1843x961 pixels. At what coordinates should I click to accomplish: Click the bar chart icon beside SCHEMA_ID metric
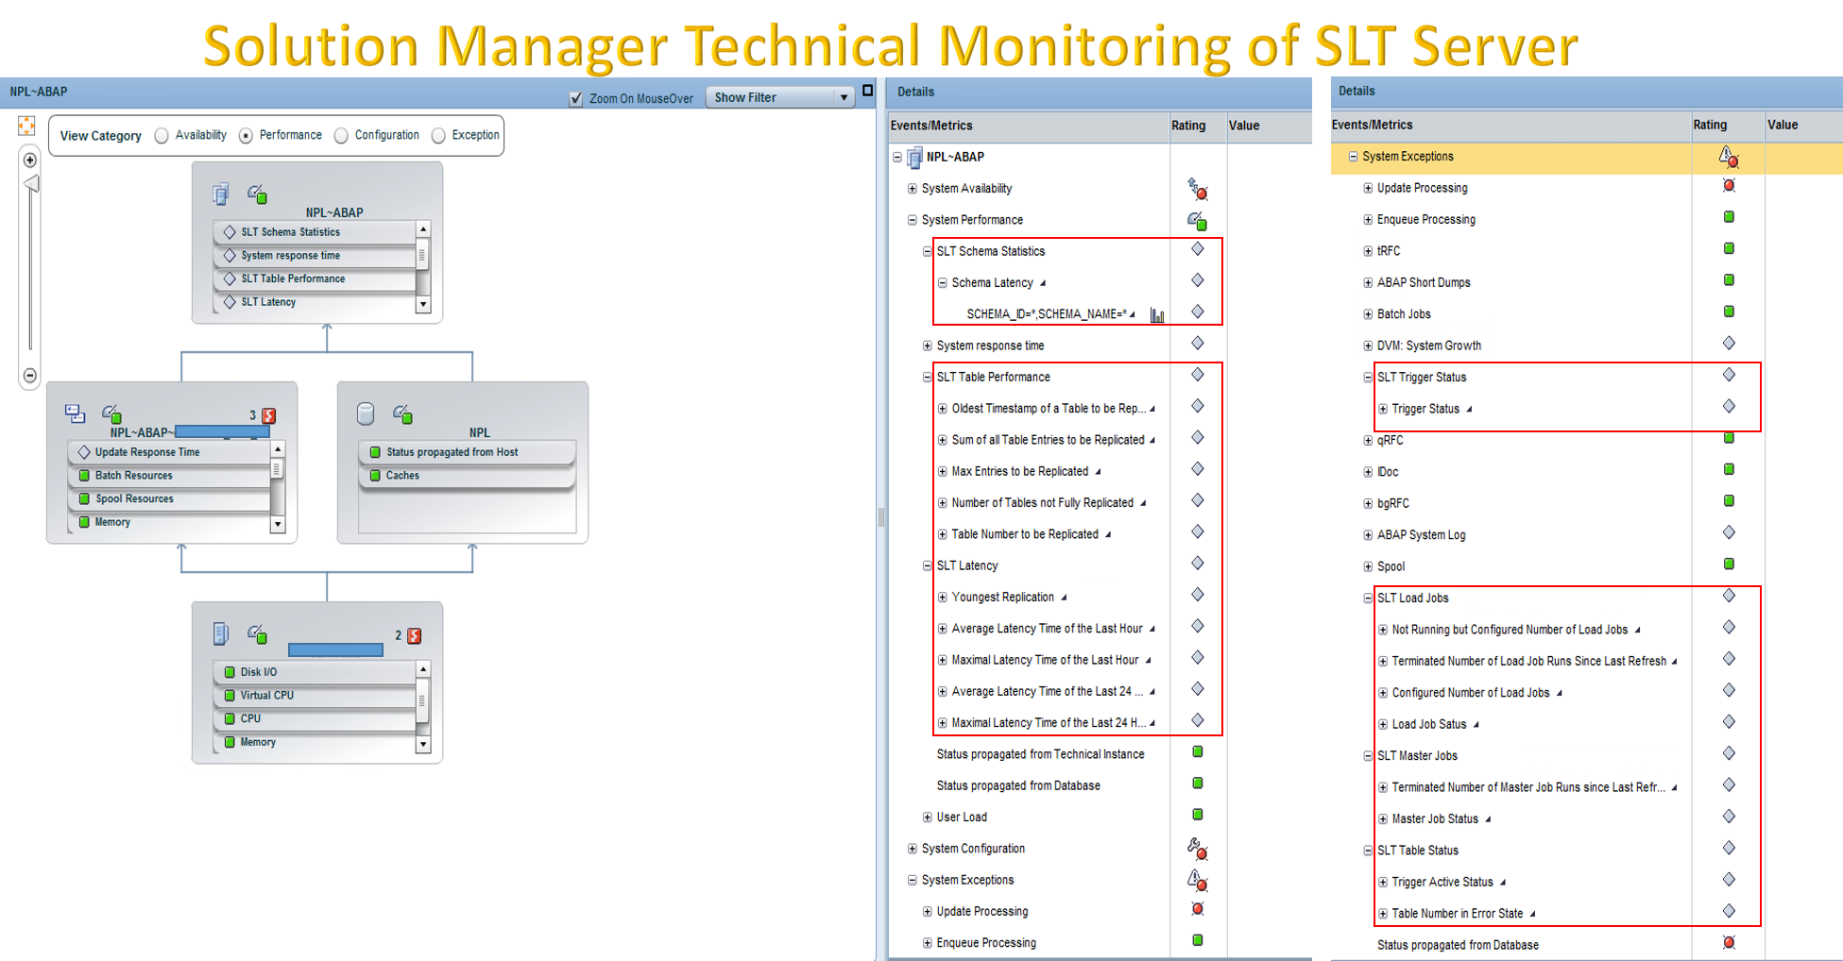click(x=1156, y=315)
